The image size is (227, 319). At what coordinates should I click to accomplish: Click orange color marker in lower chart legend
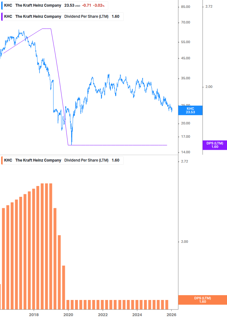point(2,160)
